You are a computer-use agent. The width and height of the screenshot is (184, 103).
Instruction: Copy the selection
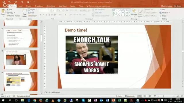10,13
